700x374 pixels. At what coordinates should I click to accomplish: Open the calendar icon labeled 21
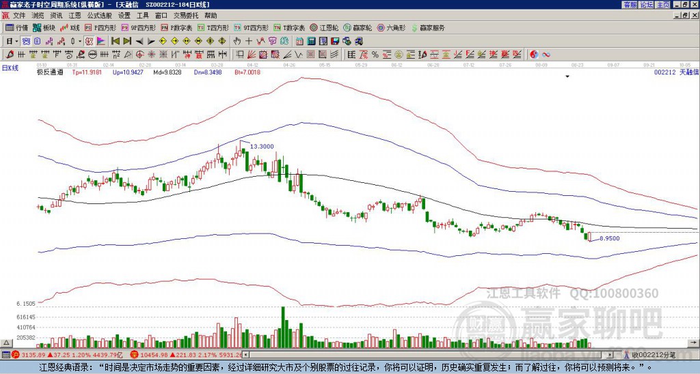coord(299,42)
